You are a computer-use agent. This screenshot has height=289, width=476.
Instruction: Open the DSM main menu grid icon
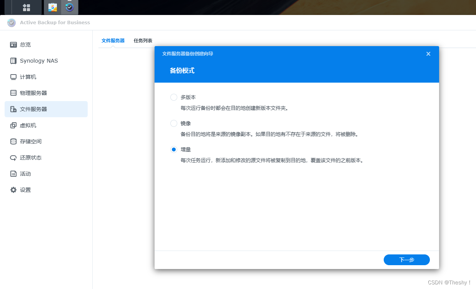click(x=27, y=7)
